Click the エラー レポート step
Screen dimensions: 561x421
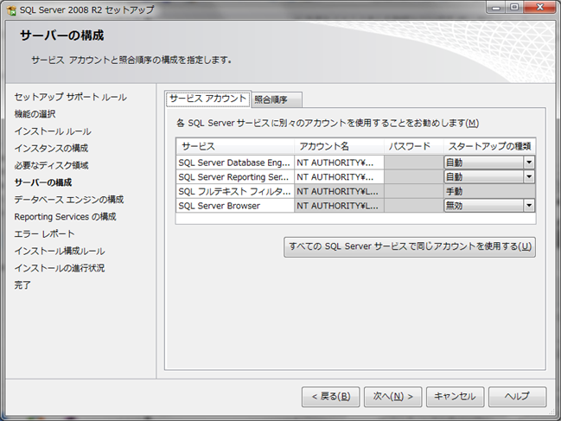tap(44, 234)
